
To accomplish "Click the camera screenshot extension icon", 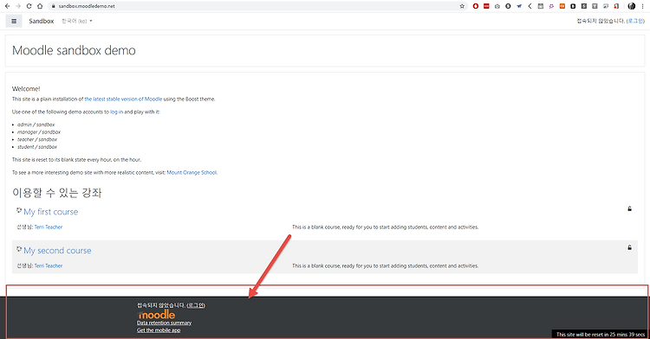I will pyautogui.click(x=497, y=6).
